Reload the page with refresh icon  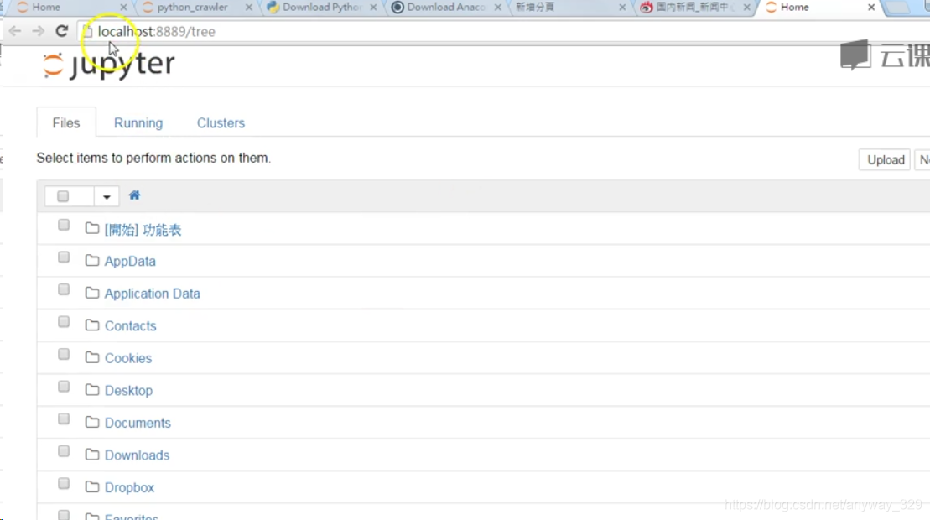[x=62, y=31]
